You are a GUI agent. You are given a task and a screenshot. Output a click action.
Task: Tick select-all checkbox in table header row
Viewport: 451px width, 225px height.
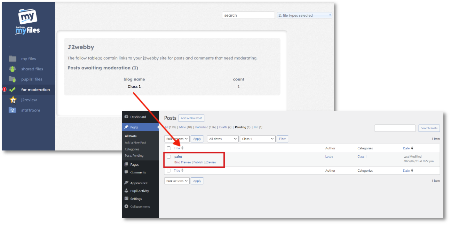(x=169, y=148)
